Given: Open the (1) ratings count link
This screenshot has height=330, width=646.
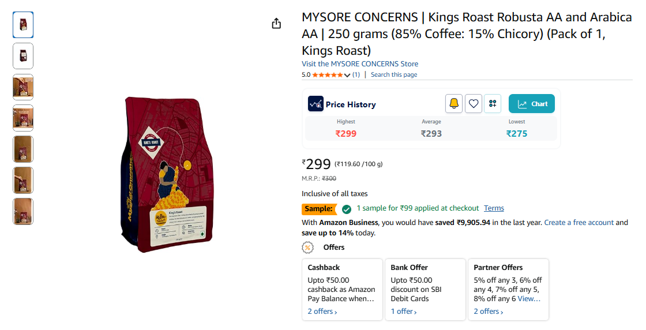Looking at the screenshot, I should 356,75.
